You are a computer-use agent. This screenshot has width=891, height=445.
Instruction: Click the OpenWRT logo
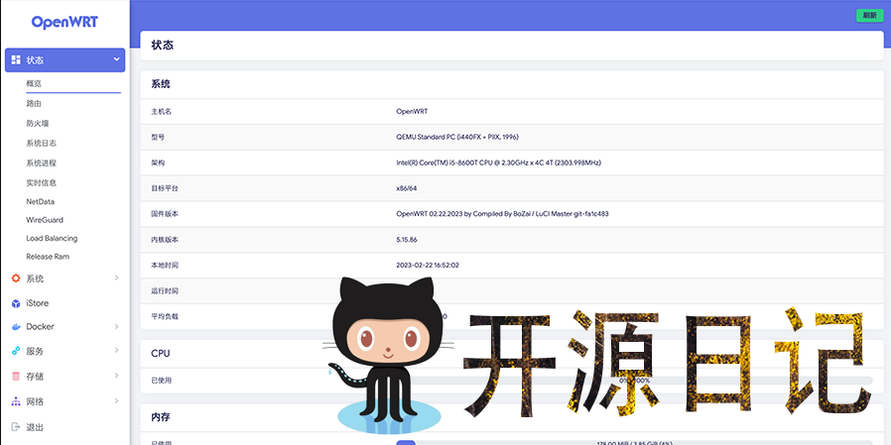(x=64, y=22)
